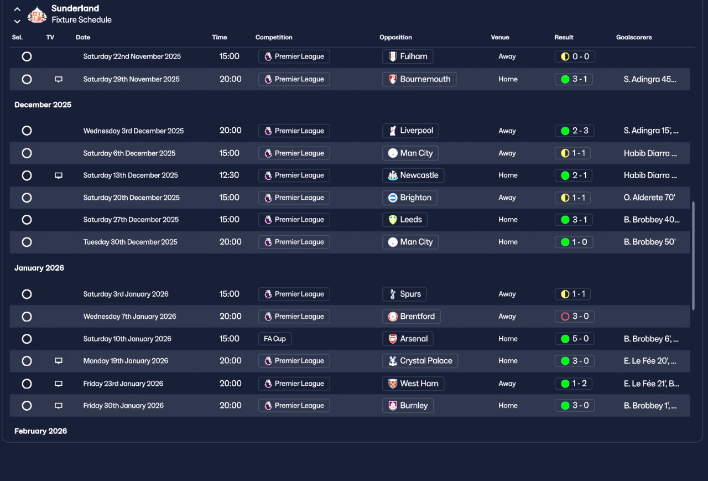Open the 3 - 0 result against Burnley
This screenshot has height=481, width=708.
point(575,406)
